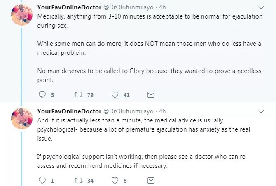Like the second tweet with 8 likes

[x=115, y=180]
